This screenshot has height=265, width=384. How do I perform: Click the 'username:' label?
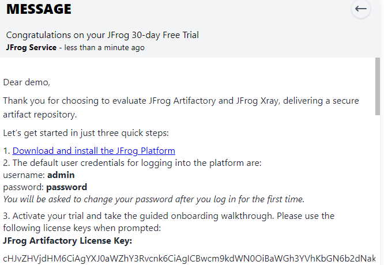(x=24, y=175)
